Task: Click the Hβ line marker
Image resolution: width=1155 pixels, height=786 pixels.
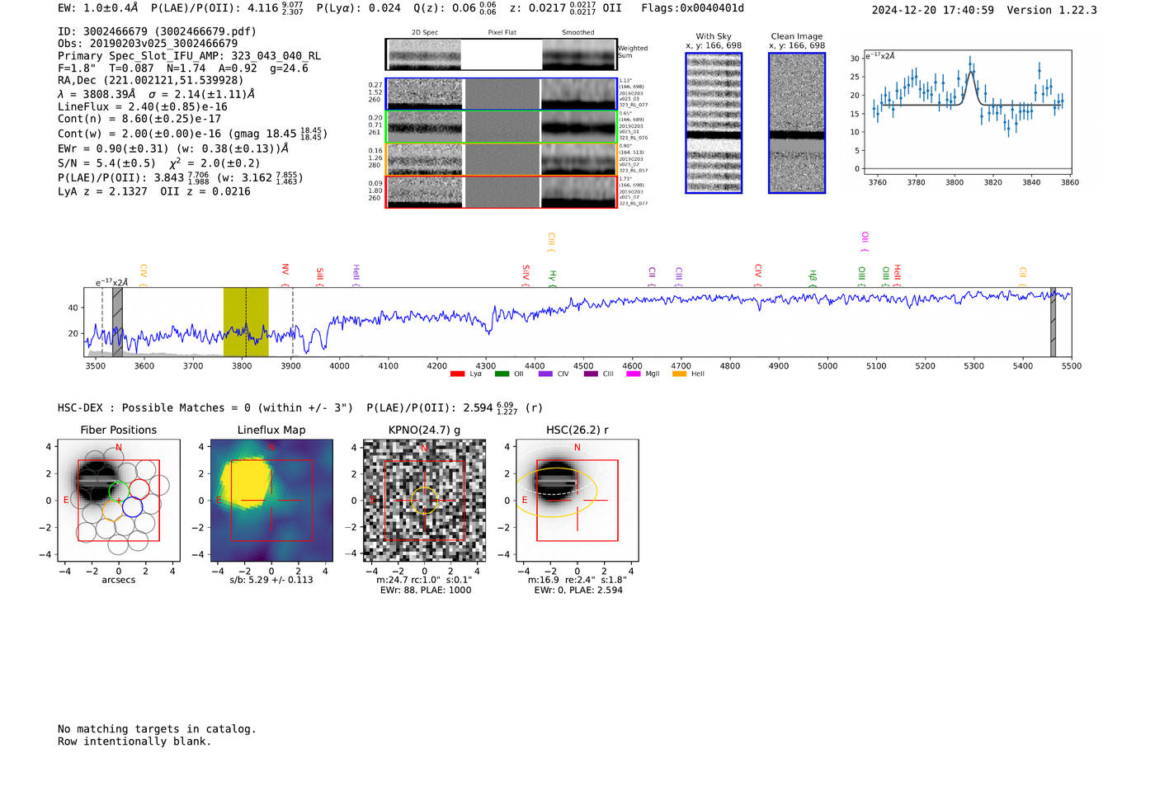Action: click(x=813, y=277)
